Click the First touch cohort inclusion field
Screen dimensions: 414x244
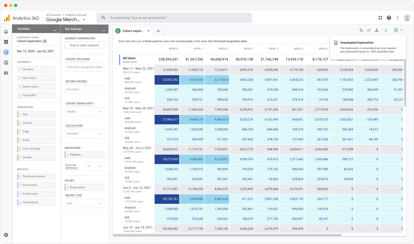84,67
